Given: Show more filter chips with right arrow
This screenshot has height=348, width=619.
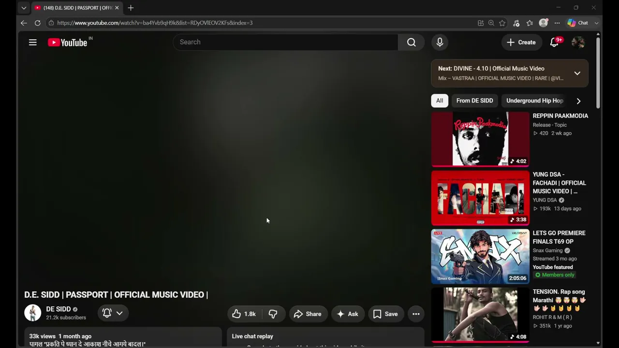Looking at the screenshot, I should (578, 101).
